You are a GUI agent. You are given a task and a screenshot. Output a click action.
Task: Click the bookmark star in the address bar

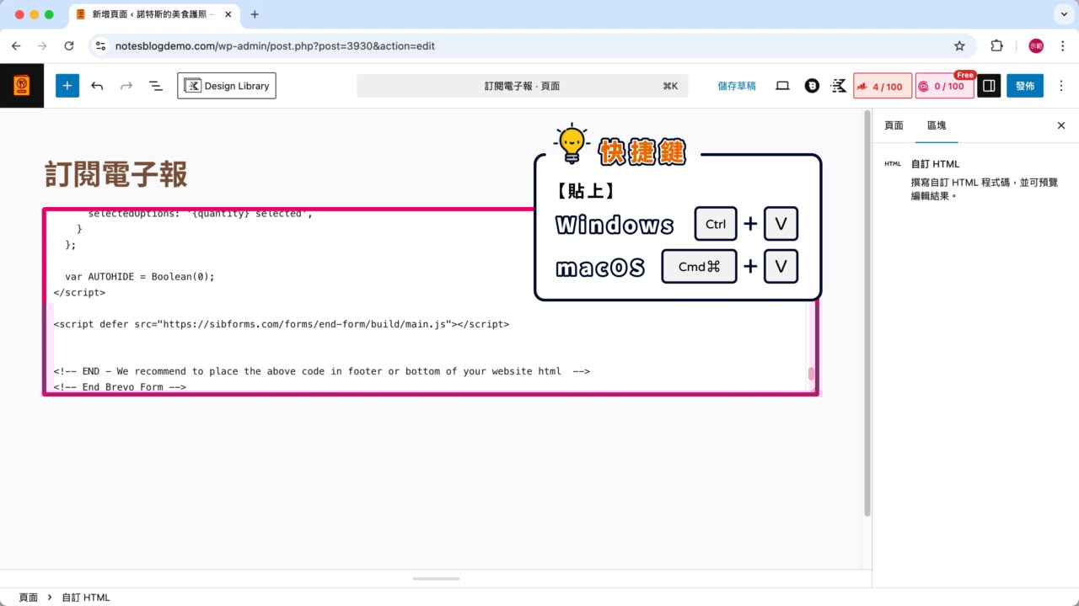point(959,46)
